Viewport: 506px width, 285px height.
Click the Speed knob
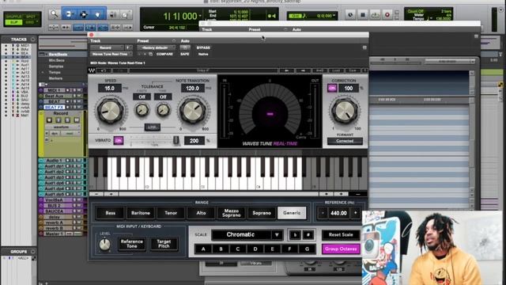111,111
